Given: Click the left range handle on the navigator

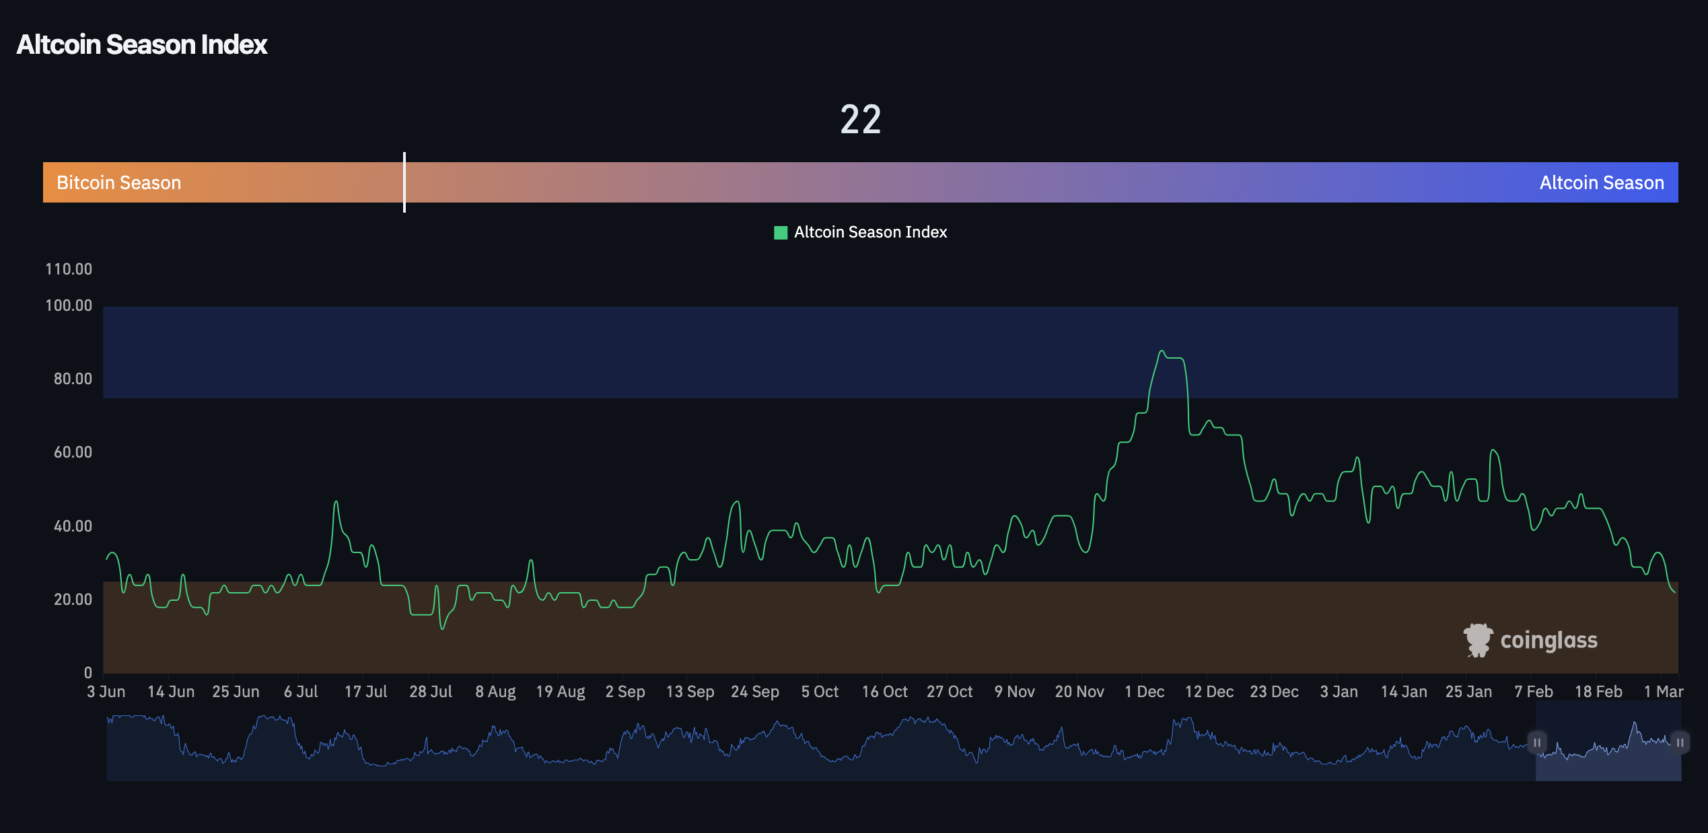Looking at the screenshot, I should pos(1537,742).
